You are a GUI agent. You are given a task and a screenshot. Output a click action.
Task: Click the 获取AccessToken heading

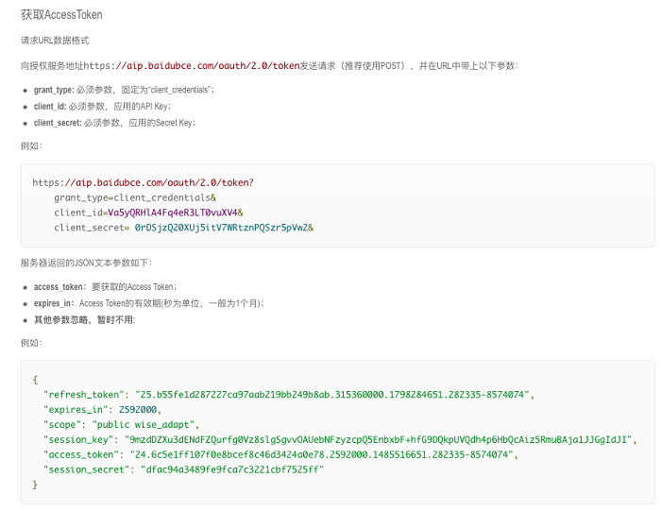[61, 15]
